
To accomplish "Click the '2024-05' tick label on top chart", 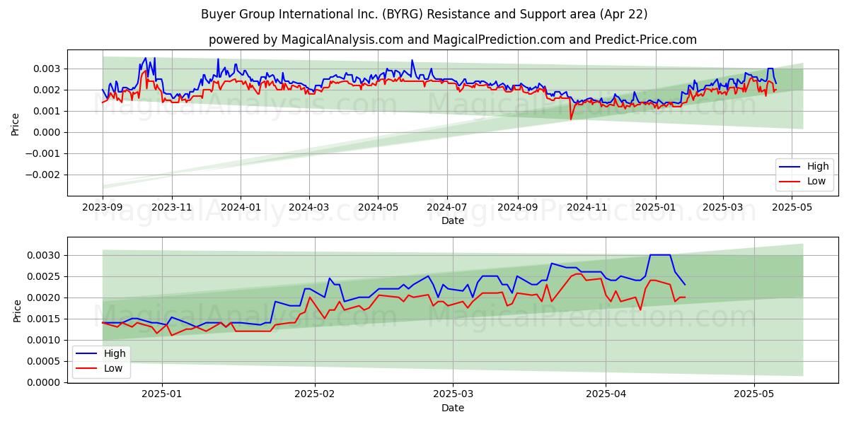I will click(x=377, y=207).
